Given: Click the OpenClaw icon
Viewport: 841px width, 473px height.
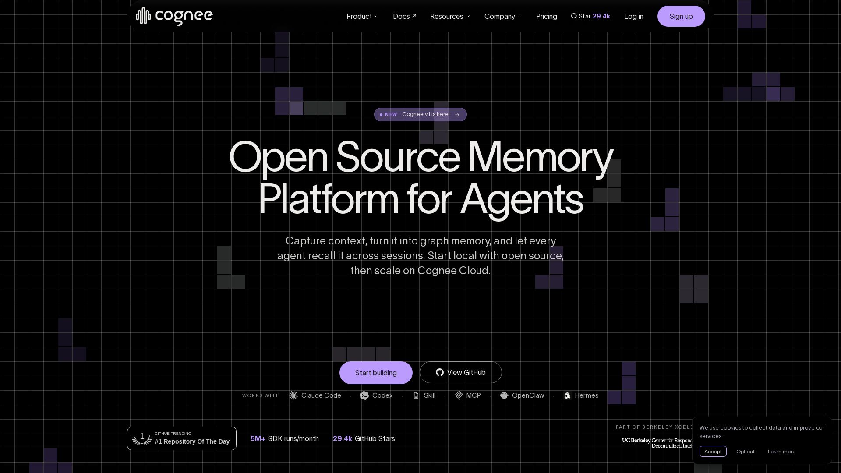Looking at the screenshot, I should pos(504,395).
